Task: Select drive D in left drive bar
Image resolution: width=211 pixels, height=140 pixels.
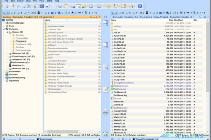Action: [x=13, y=13]
